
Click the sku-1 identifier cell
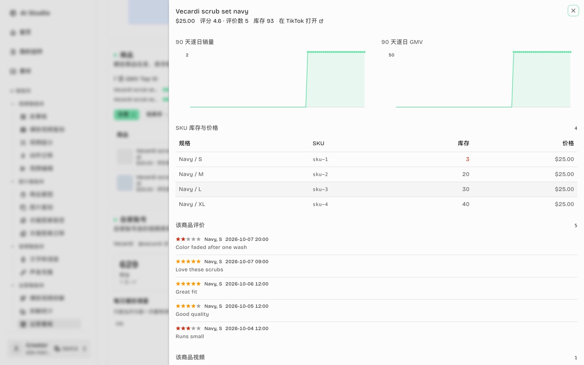320,159
